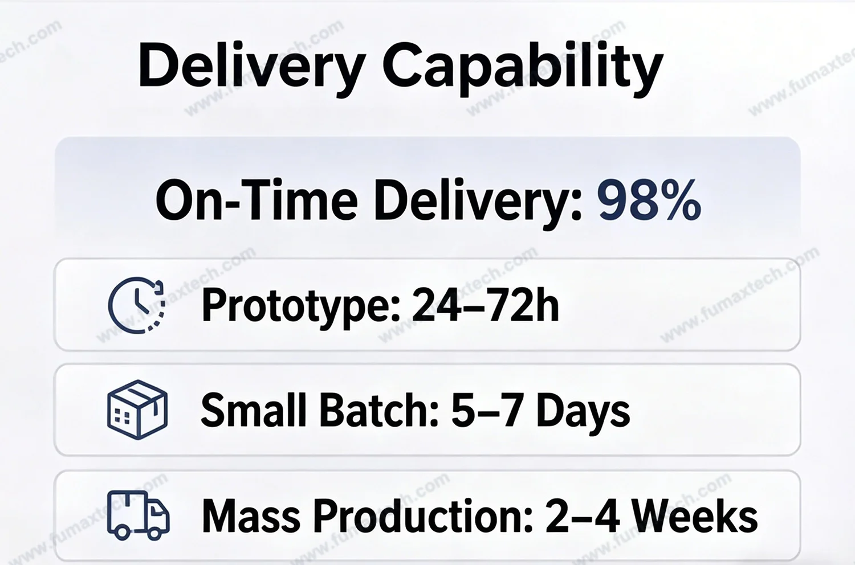The width and height of the screenshot is (855, 565).
Task: Click the word Delivery in the banner
Action: 478,200
